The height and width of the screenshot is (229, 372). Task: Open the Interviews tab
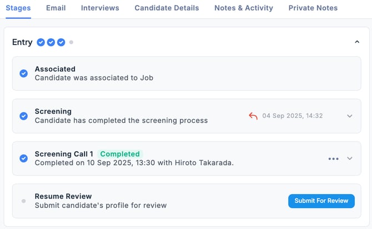(100, 8)
